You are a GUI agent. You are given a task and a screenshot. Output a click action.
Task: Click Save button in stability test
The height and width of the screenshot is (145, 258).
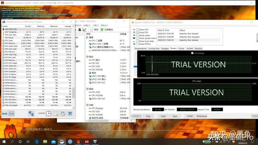point(175,116)
